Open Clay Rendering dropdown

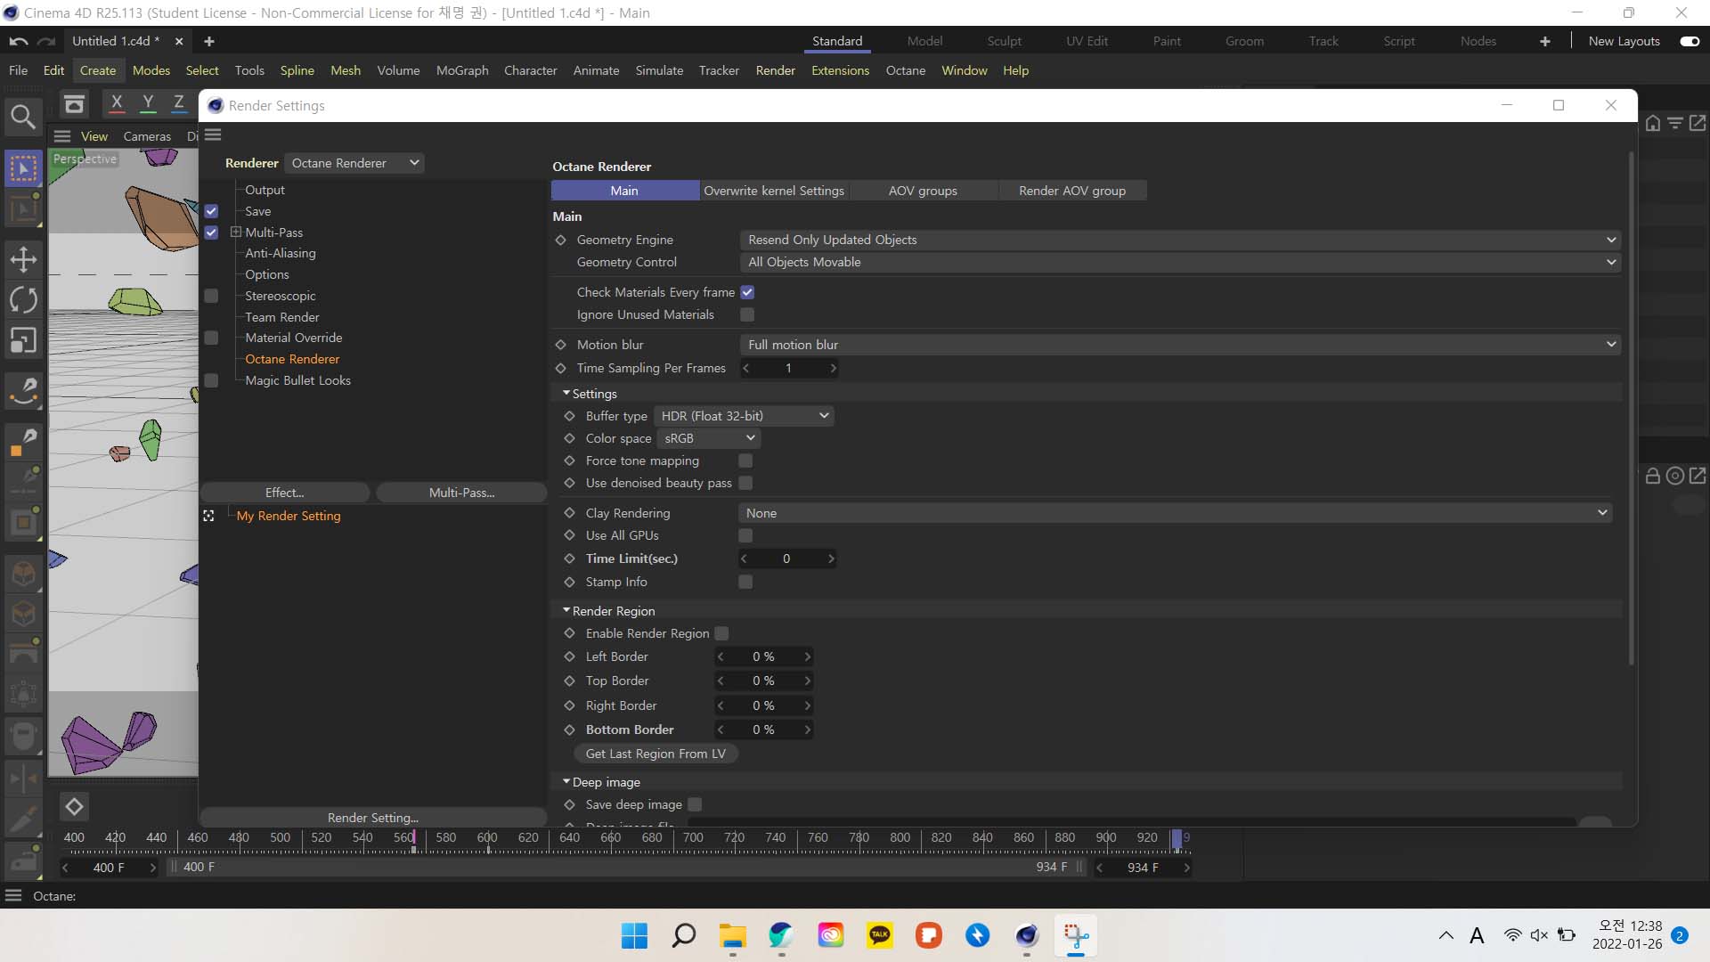pos(1175,513)
